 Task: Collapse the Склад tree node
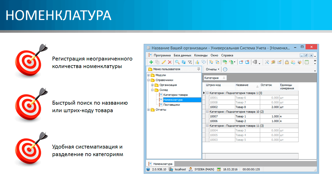(x=153, y=90)
